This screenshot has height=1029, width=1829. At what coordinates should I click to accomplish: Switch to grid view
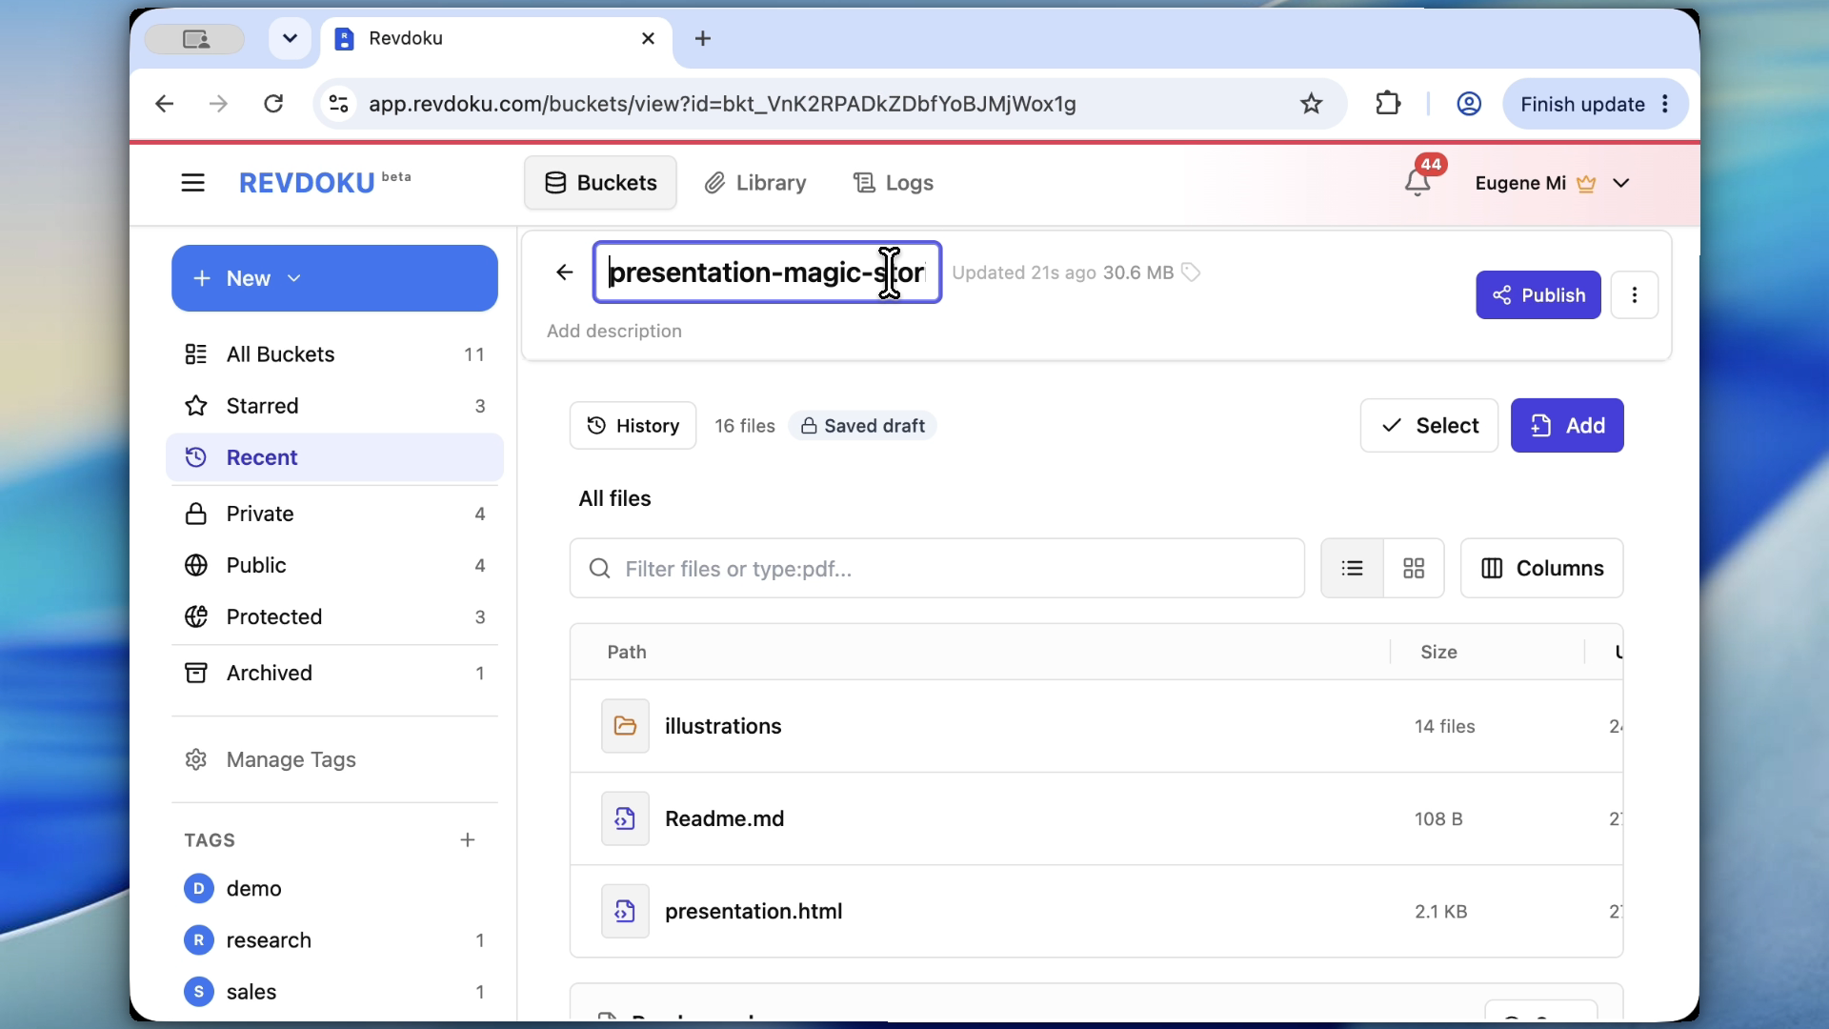click(1414, 569)
